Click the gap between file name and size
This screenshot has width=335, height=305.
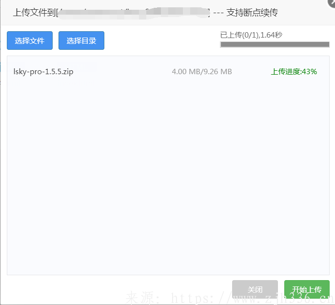122,72
